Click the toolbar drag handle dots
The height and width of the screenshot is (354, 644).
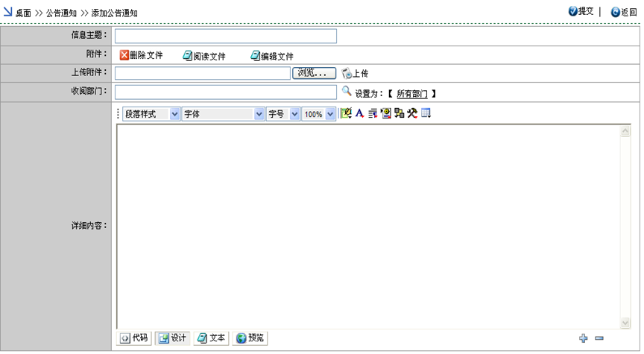(x=118, y=114)
